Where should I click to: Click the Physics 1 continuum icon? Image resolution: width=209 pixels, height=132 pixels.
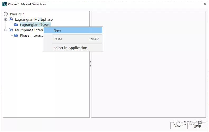click(6, 14)
